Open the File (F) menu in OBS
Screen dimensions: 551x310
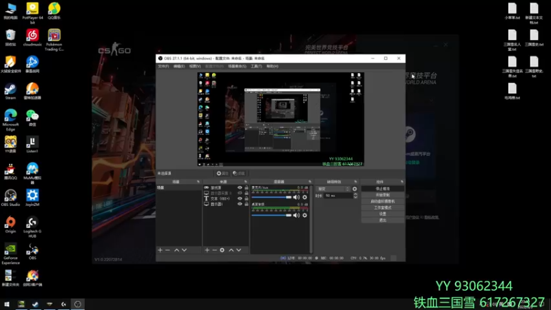coord(163,66)
